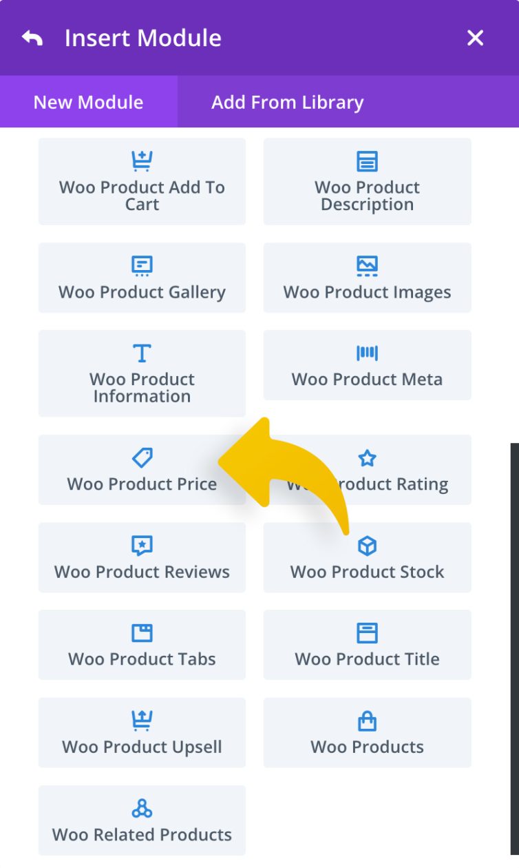Click the Woo Product Price tag icon
The image size is (519, 868).
click(142, 457)
